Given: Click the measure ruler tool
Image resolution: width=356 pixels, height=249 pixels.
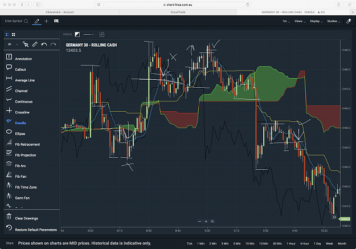Looking at the screenshot, I should coord(35,44).
